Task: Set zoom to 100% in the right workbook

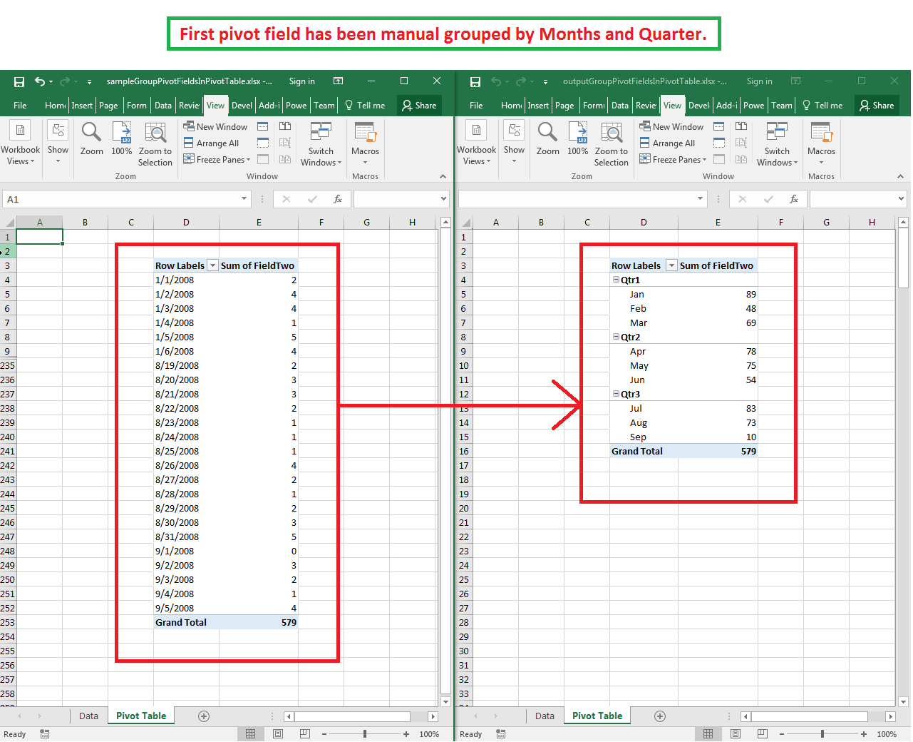Action: pyautogui.click(x=577, y=143)
